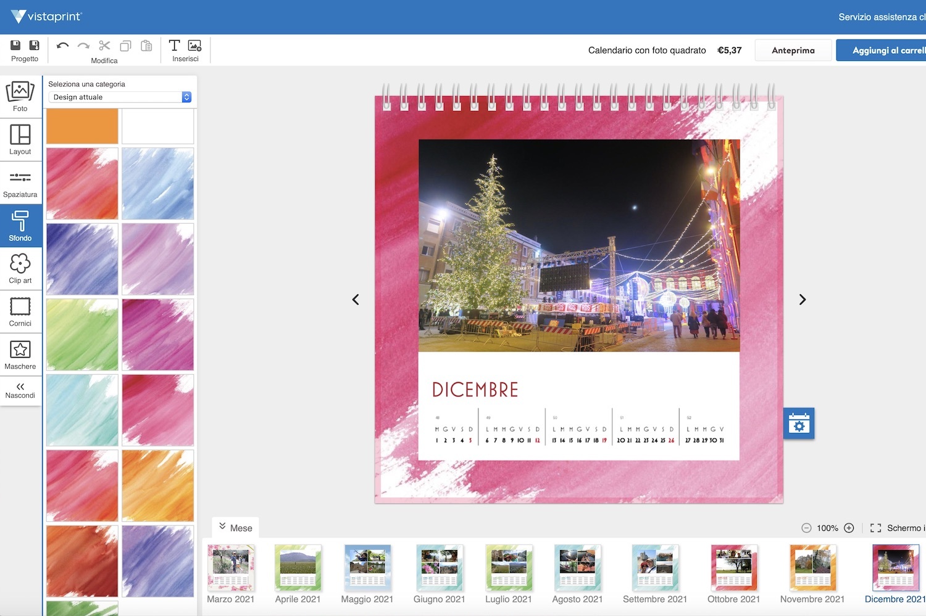Screen dimensions: 926x616
Task: Insert a text box with T icon
Action: point(175,45)
